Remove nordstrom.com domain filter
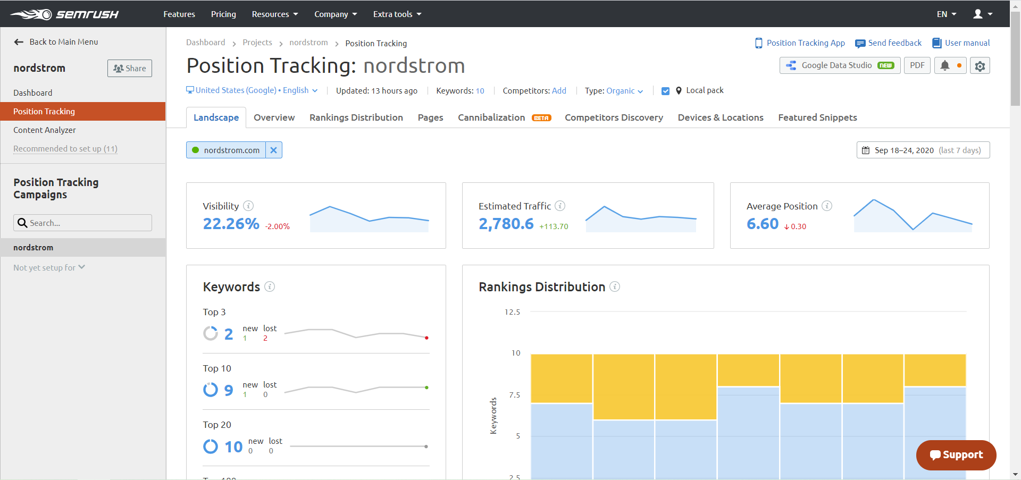 [x=273, y=150]
